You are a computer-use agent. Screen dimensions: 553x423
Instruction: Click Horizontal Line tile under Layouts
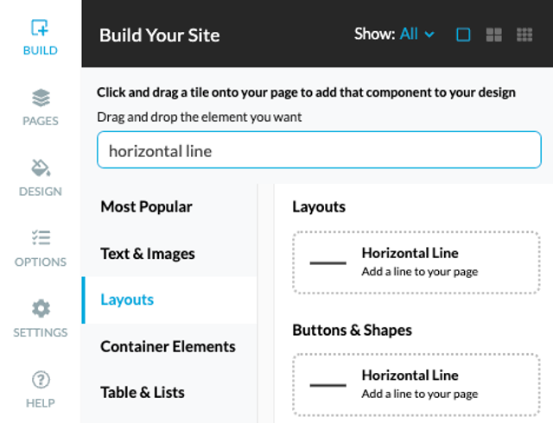pyautogui.click(x=416, y=262)
